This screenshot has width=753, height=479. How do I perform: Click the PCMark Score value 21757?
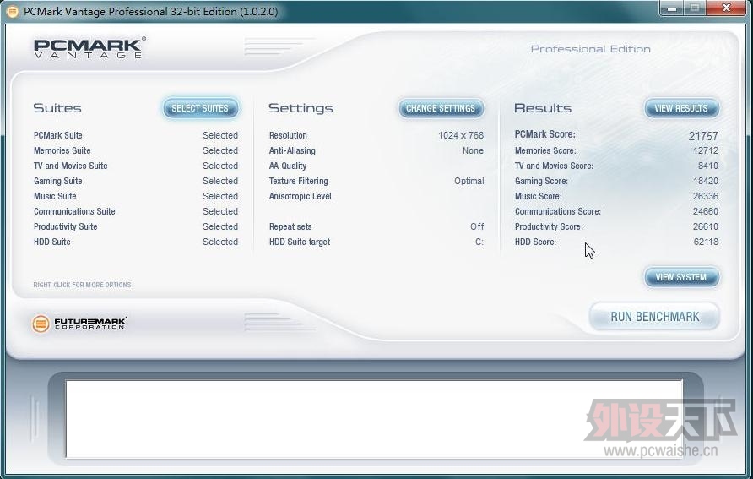click(703, 136)
